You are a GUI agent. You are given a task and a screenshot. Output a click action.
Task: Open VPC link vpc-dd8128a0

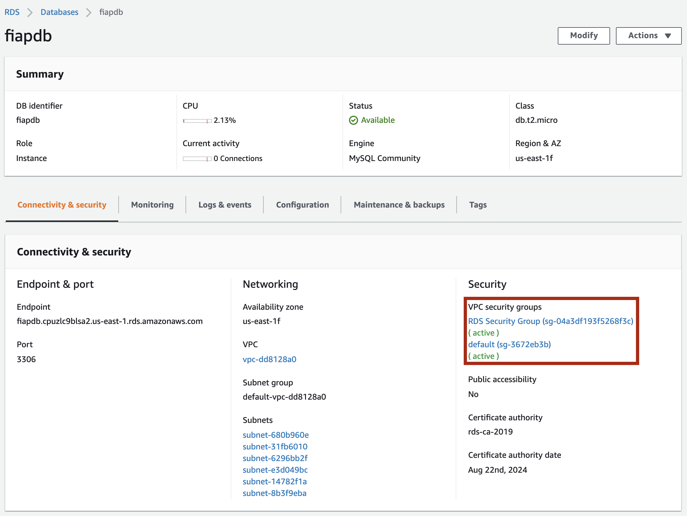pos(269,359)
